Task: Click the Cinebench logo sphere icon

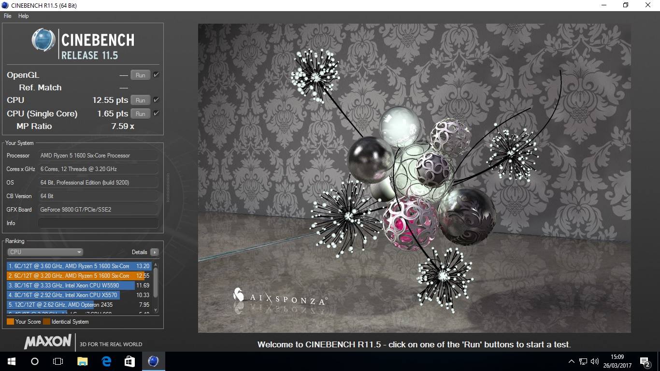Action: [x=43, y=40]
